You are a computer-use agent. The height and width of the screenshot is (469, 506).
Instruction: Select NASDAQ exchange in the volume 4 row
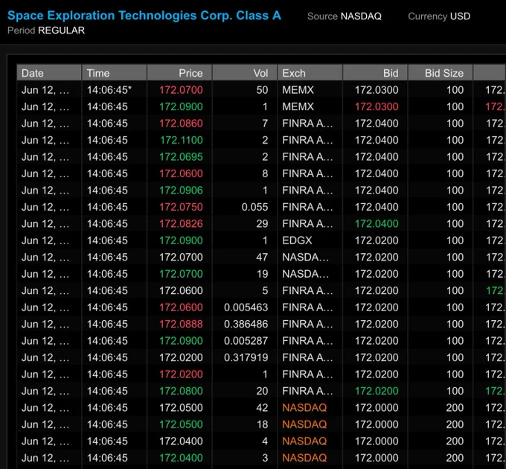pyautogui.click(x=304, y=441)
